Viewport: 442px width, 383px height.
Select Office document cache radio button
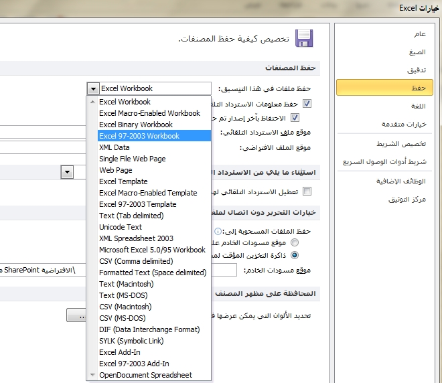(295, 255)
